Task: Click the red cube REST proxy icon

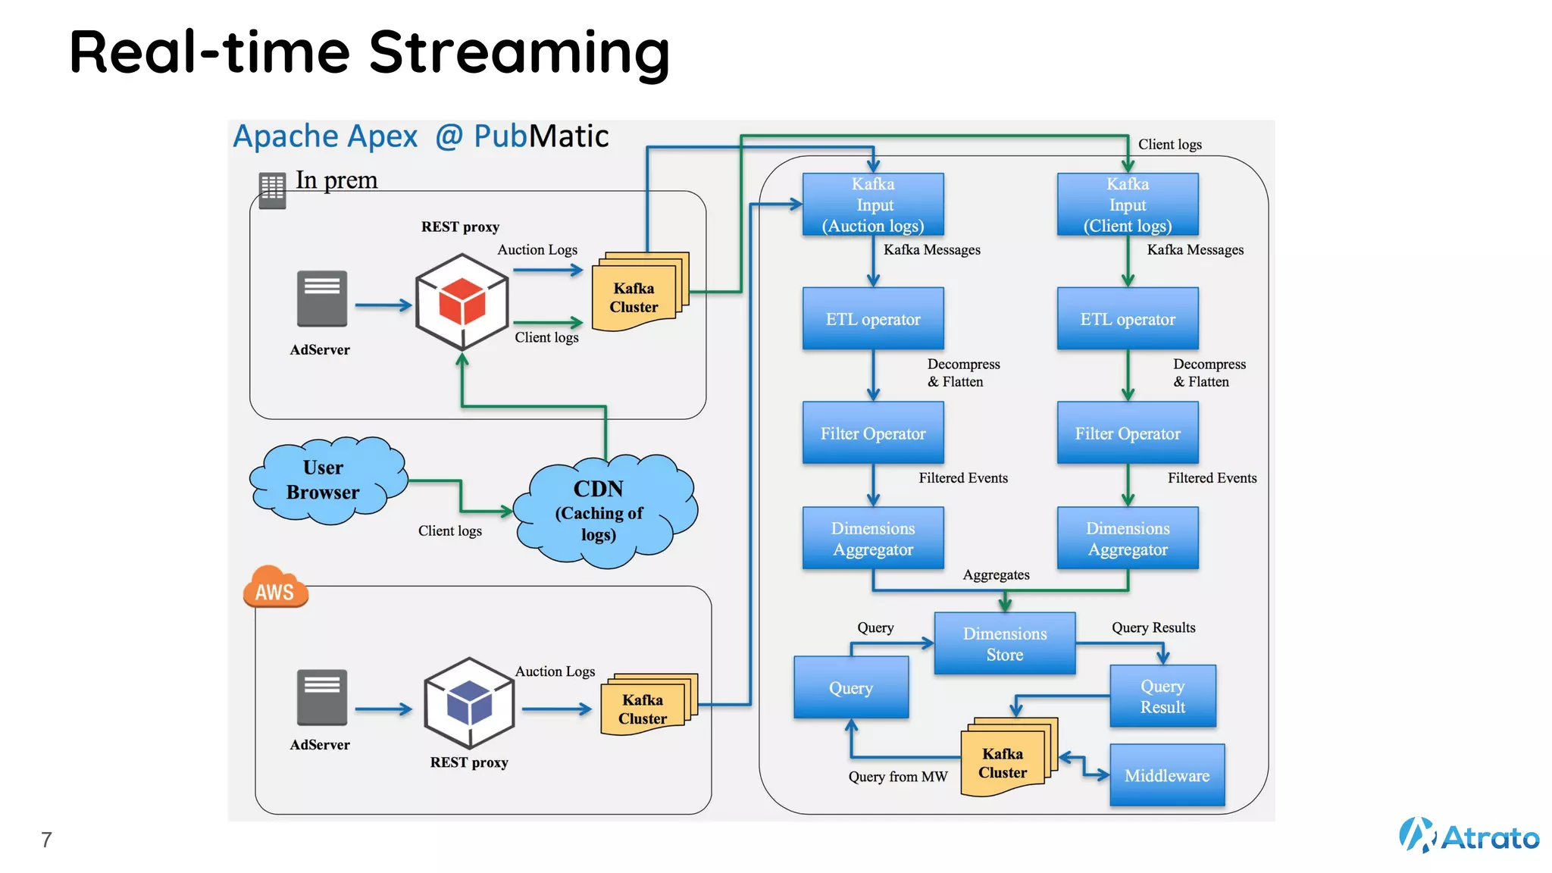Action: tap(462, 302)
